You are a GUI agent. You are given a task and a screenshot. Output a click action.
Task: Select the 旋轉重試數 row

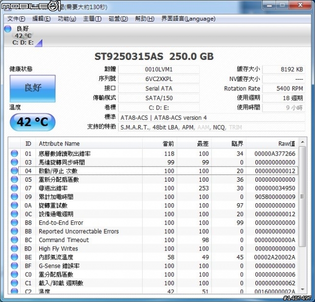[154, 205]
